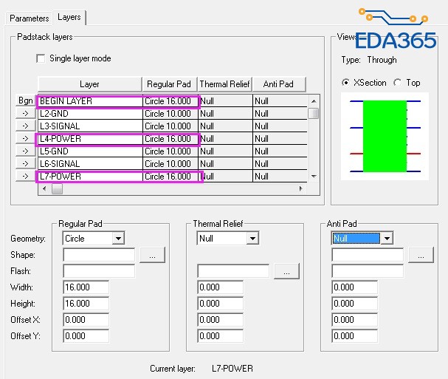This screenshot has width=448, height=379.
Task: Click left arrow of horizontal scrollbar
Action: [x=44, y=188]
